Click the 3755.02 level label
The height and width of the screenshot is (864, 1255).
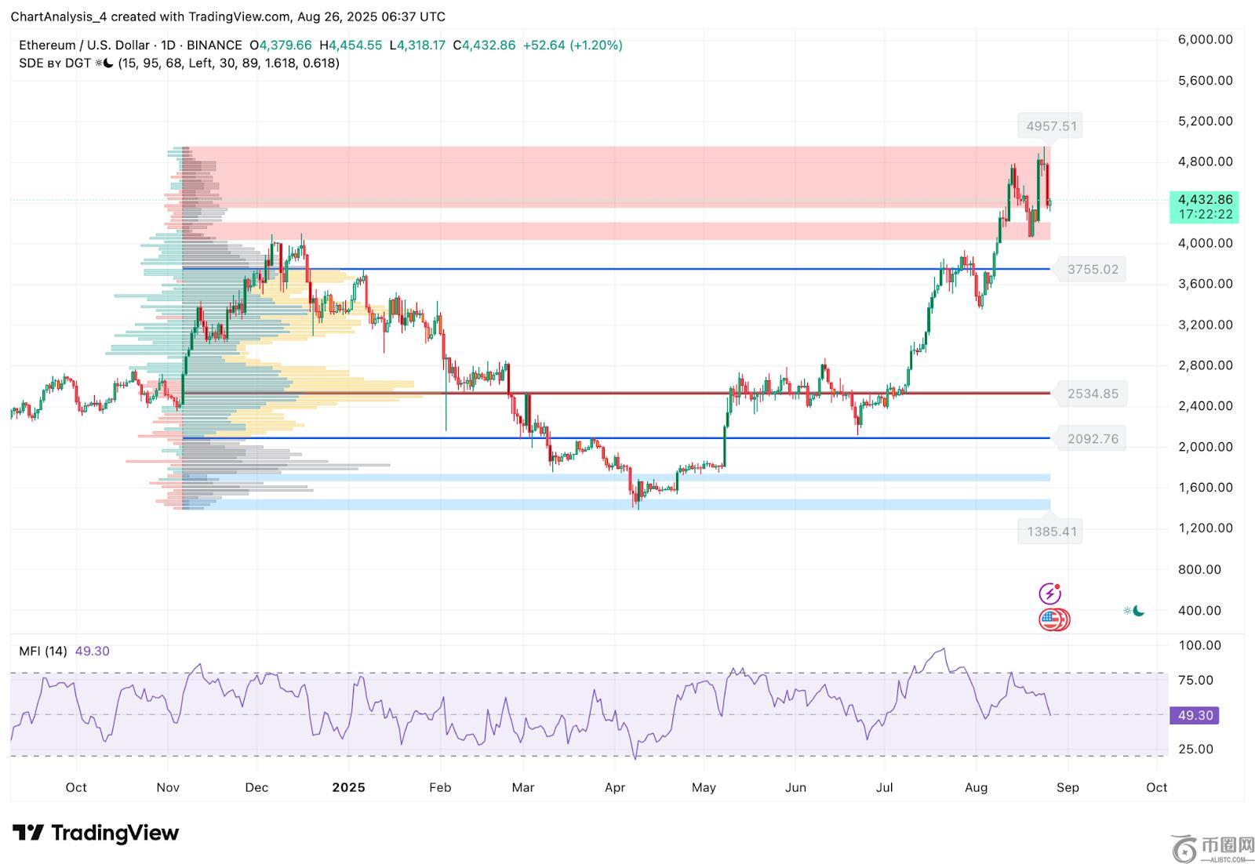pos(1092,270)
